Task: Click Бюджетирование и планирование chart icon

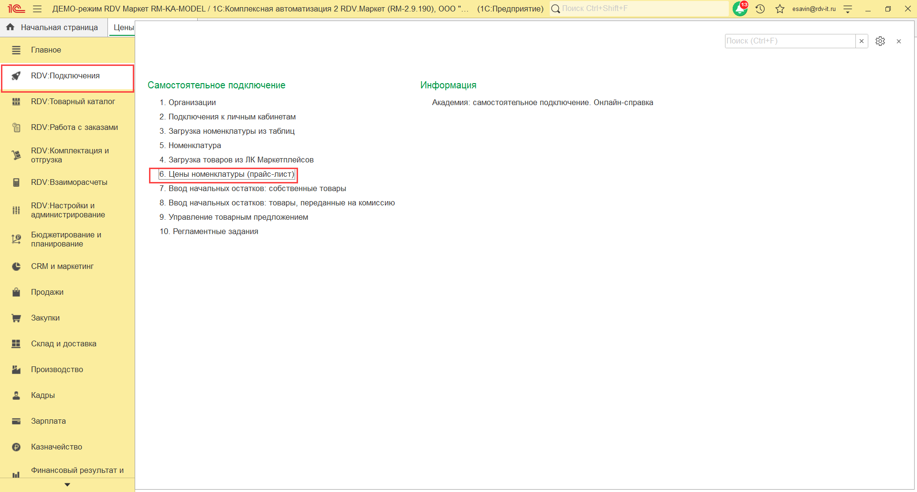Action: click(16, 239)
